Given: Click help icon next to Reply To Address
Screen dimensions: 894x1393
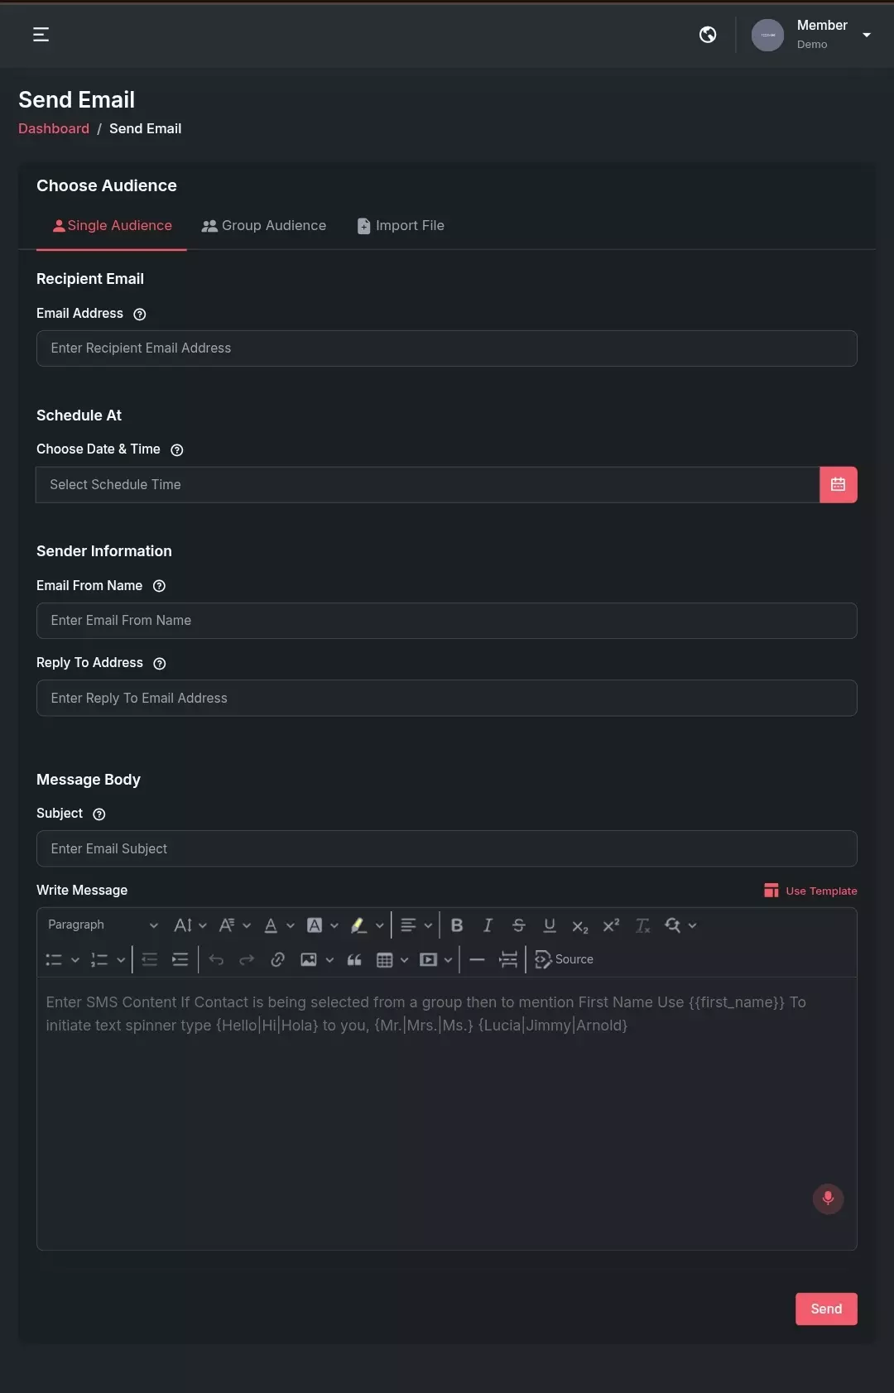Looking at the screenshot, I should pyautogui.click(x=160, y=663).
